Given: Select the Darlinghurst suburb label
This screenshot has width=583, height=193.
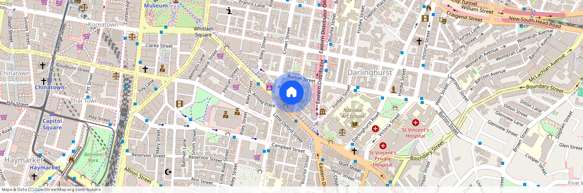Looking at the screenshot, I should pos(369,72).
